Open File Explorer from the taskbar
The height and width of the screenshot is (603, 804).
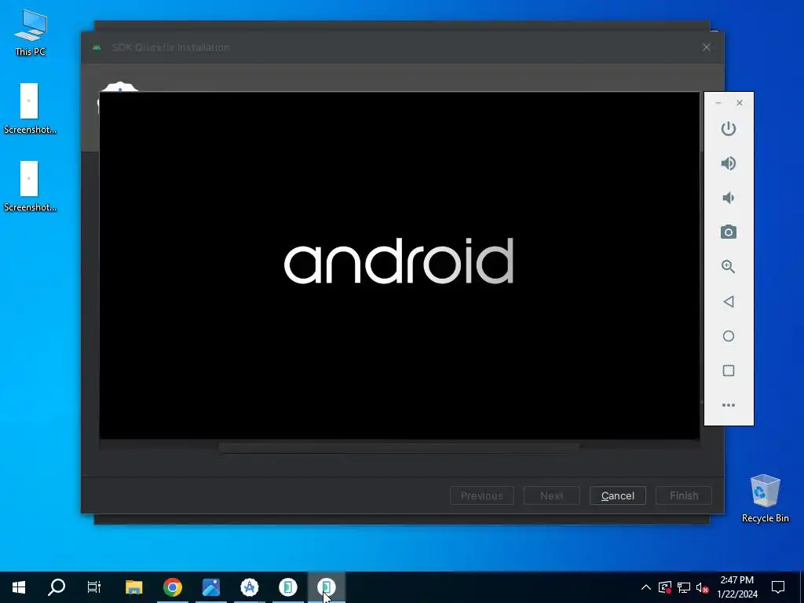(x=133, y=587)
